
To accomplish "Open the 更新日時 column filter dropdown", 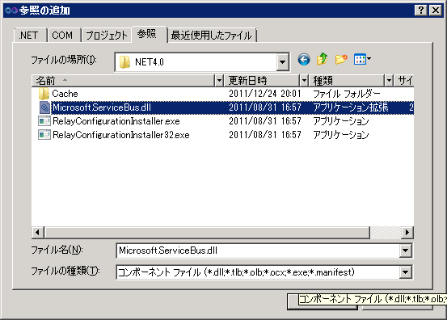I will pos(304,81).
